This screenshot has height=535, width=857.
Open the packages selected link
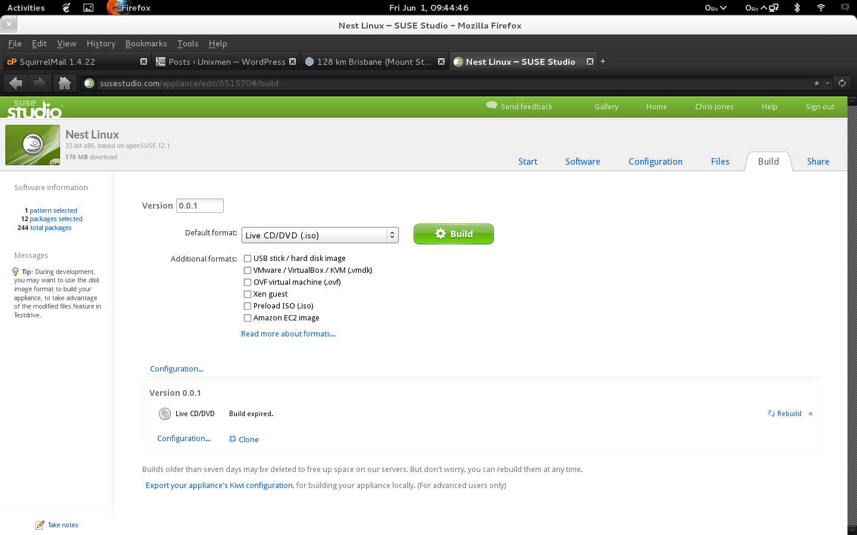point(56,219)
